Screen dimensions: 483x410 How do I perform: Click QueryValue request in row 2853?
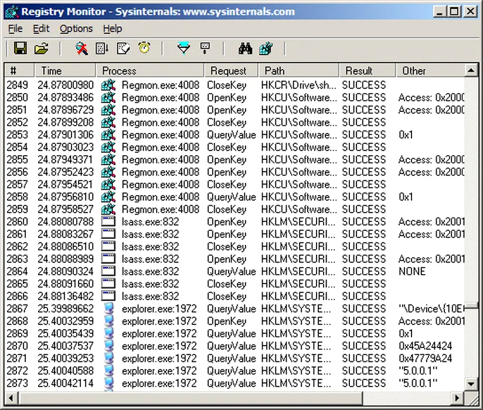point(232,135)
